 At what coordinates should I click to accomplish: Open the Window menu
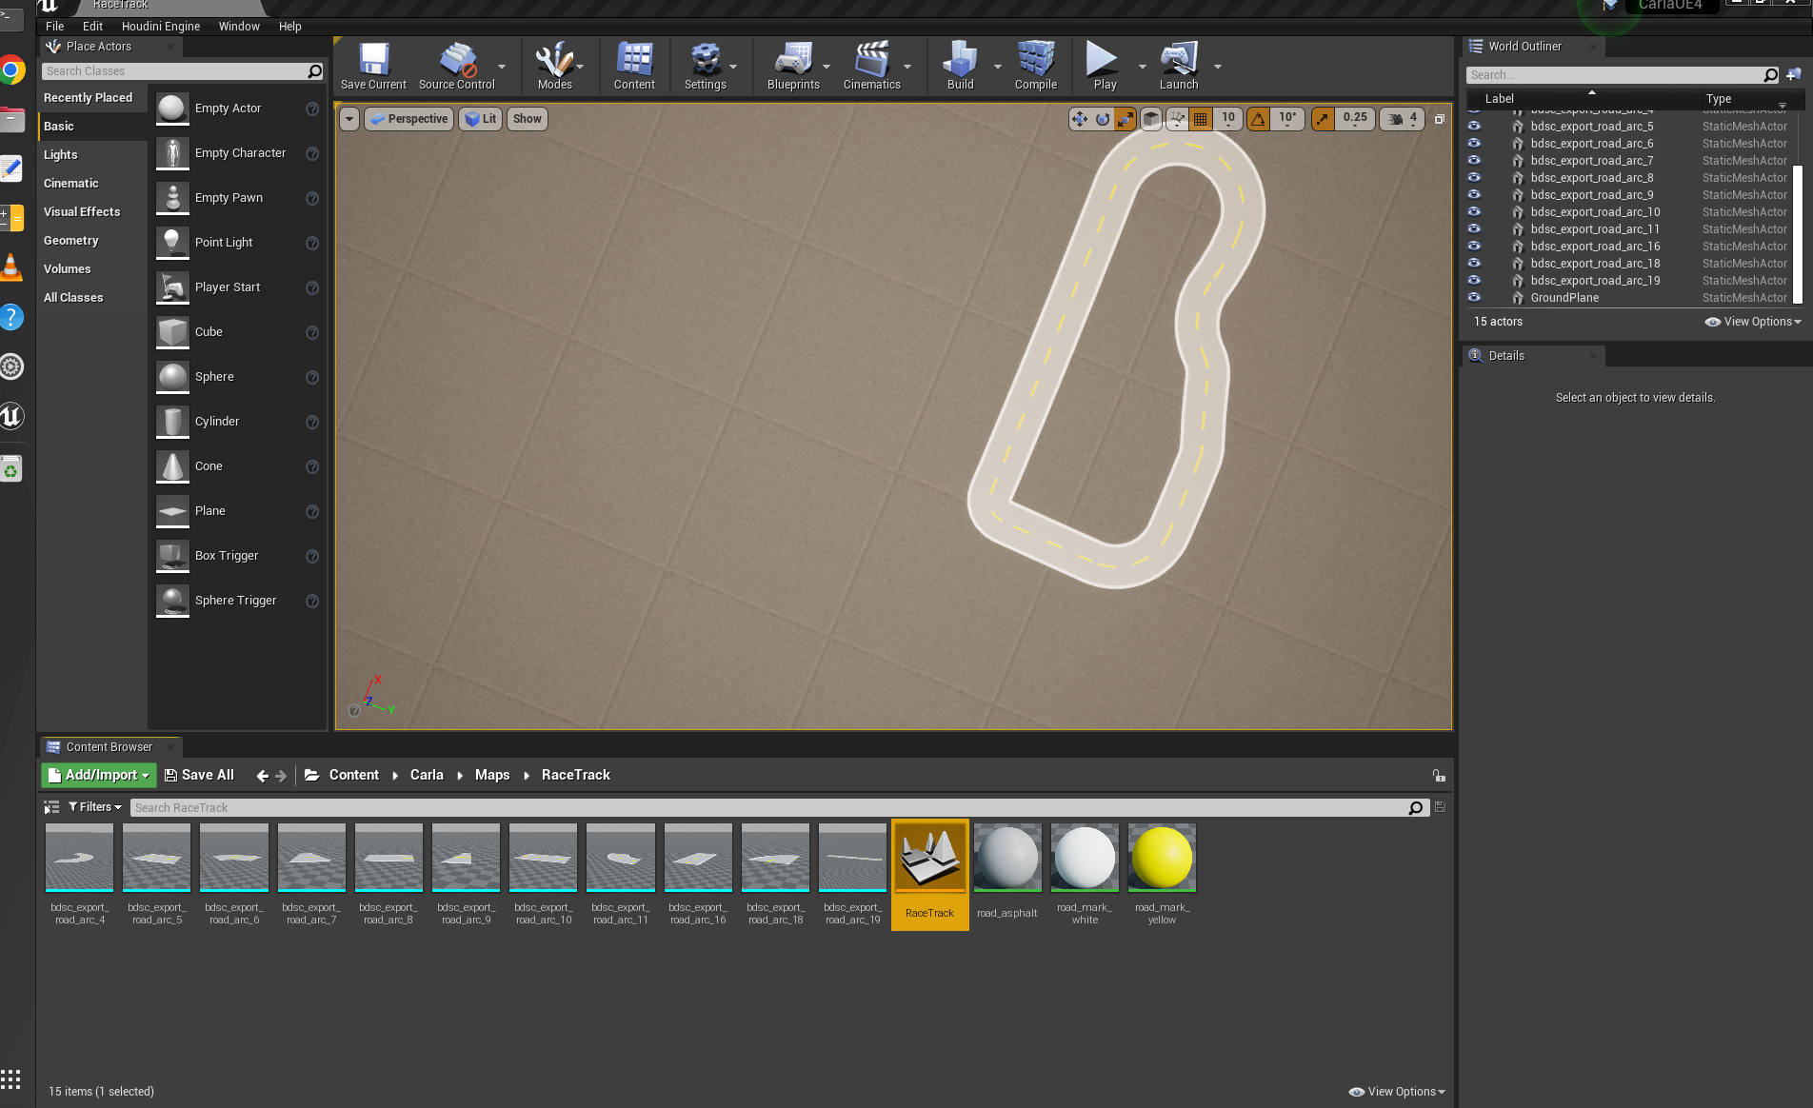click(239, 27)
